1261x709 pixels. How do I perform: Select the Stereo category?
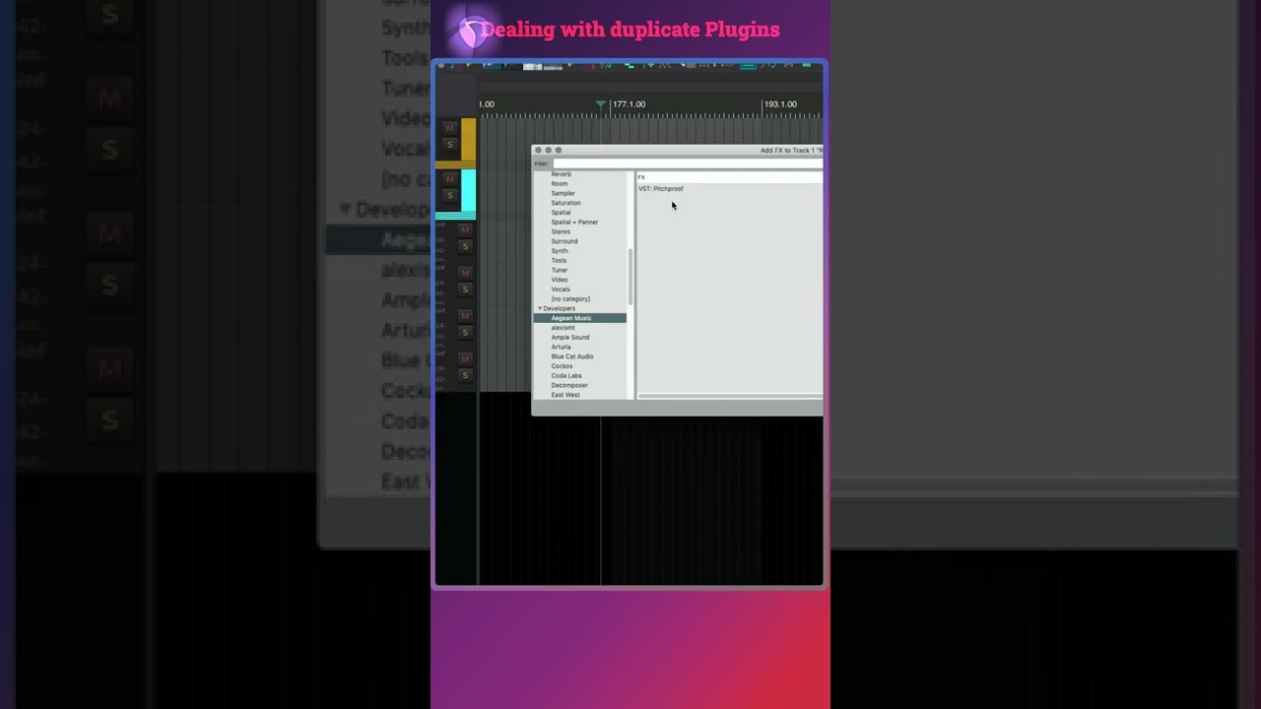[x=560, y=231]
